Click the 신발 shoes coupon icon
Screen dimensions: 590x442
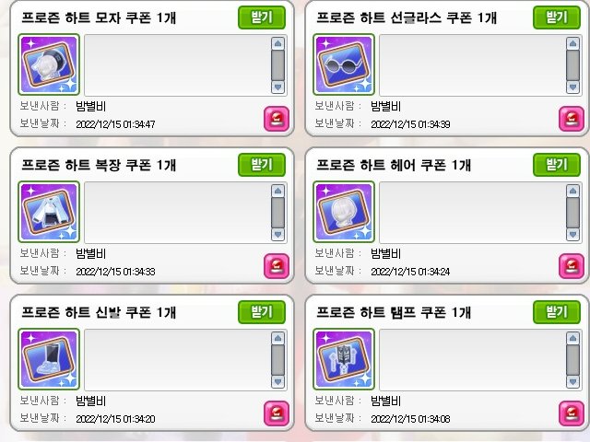(x=49, y=359)
